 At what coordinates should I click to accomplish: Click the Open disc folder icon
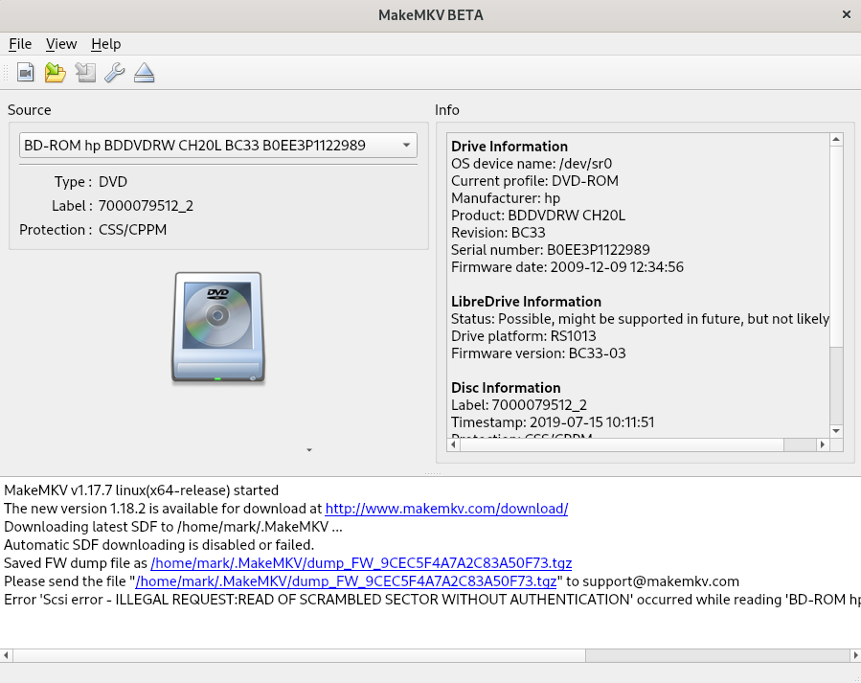[56, 73]
